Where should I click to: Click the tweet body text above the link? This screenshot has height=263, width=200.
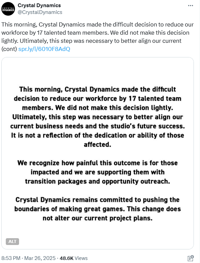(x=98, y=37)
